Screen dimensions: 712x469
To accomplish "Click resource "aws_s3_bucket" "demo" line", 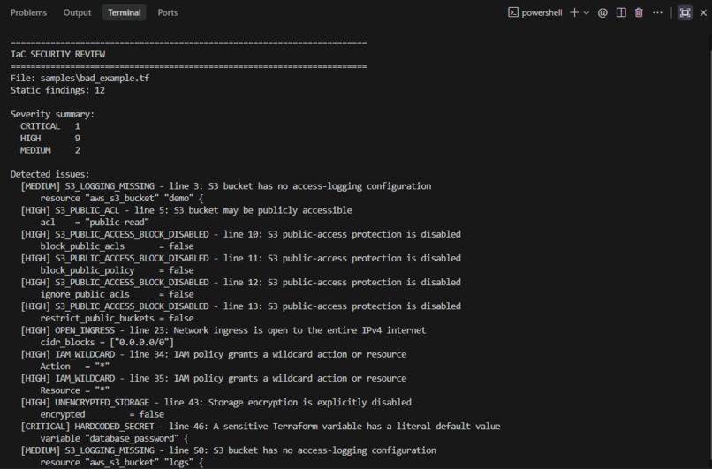I will point(122,199).
